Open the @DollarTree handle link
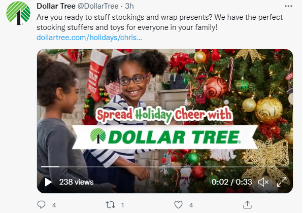Viewport: 303px width, 213px height. [98, 6]
